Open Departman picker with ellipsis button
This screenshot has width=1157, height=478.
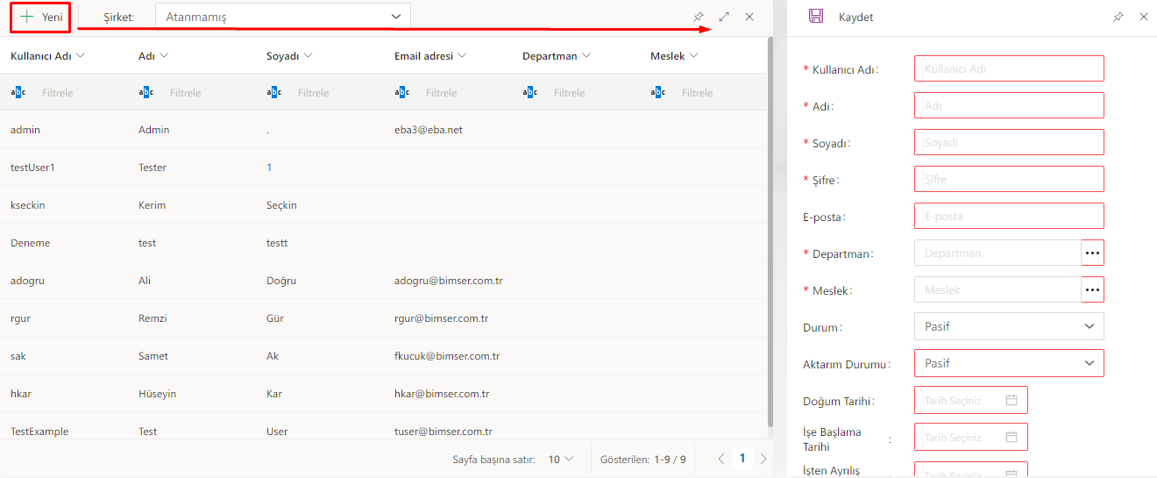pyautogui.click(x=1092, y=253)
